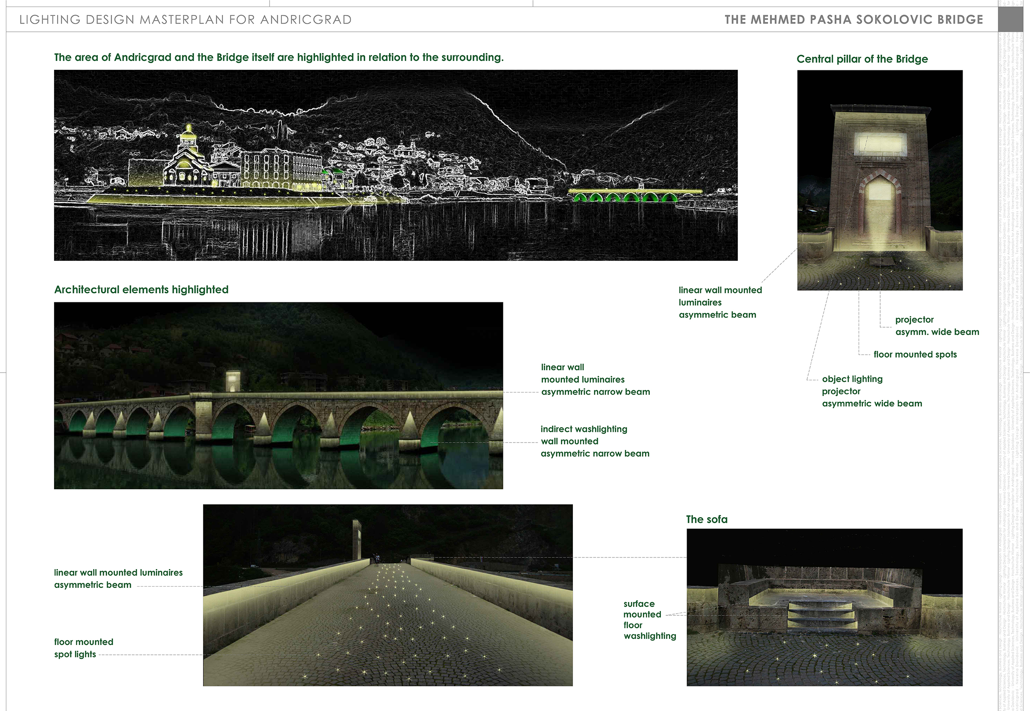1030x711 pixels.
Task: Click 'Lighting Design Masterplan for Andricgrad' header
Action: tap(185, 20)
